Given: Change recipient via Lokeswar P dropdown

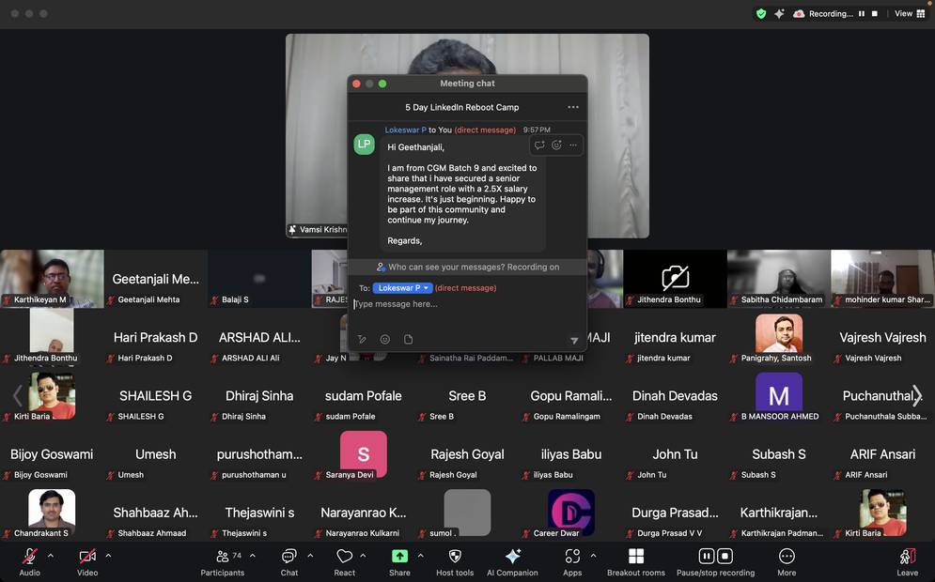Looking at the screenshot, I should pos(402,288).
